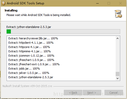This screenshot has width=127, height=99.
Task: Click the scrollbar thumb in log list
Action: click(118, 74)
